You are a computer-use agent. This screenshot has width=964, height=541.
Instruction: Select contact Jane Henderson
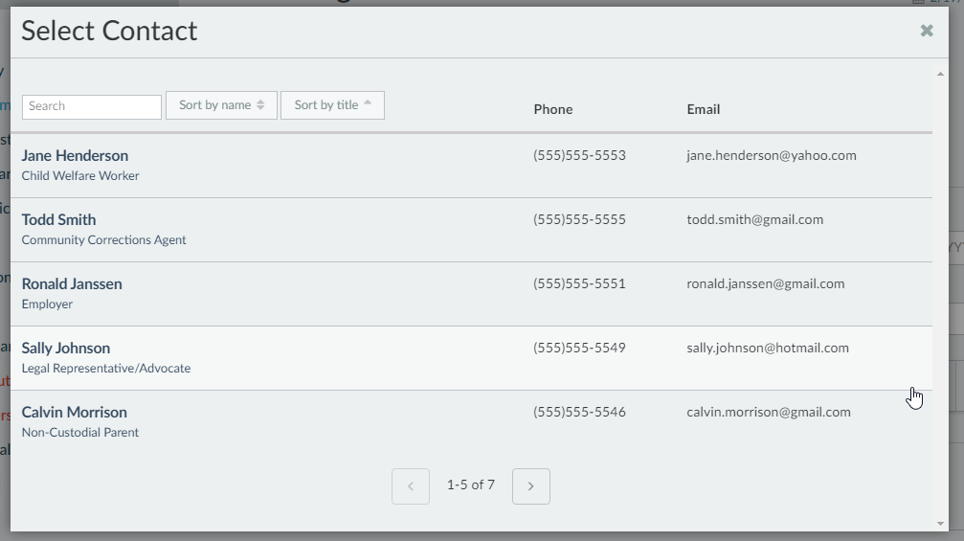75,156
